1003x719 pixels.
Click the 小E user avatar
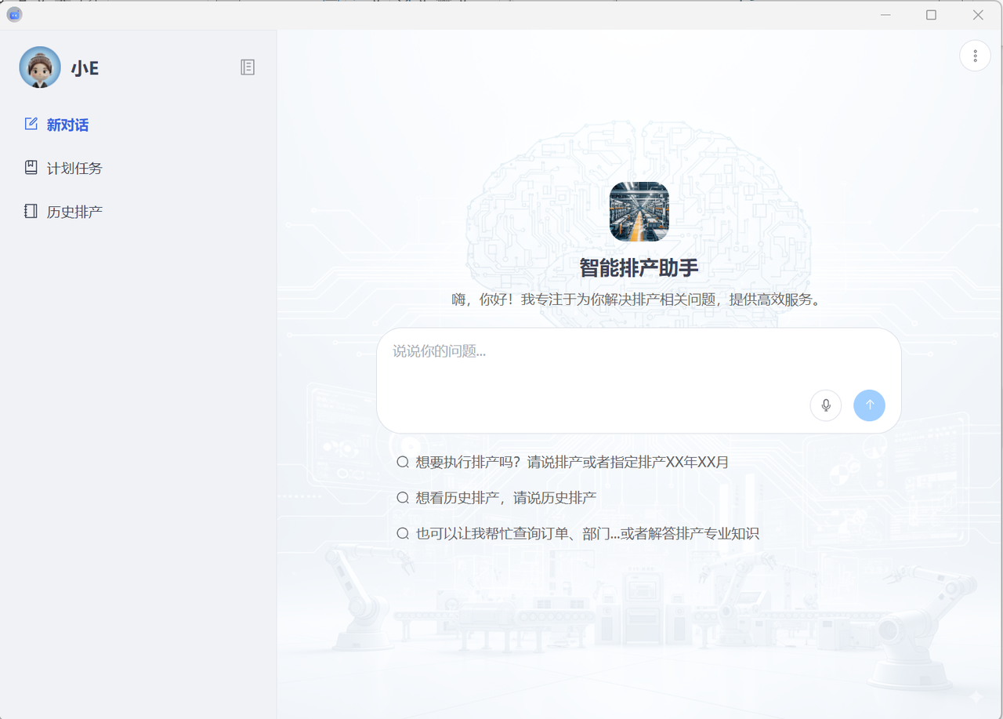[x=40, y=67]
